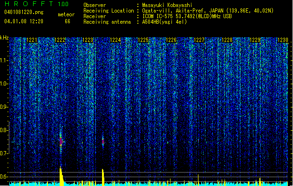The height and width of the screenshot is (186, 293).
Task: Click the 1228 time marker
Action: coord(227,40)
